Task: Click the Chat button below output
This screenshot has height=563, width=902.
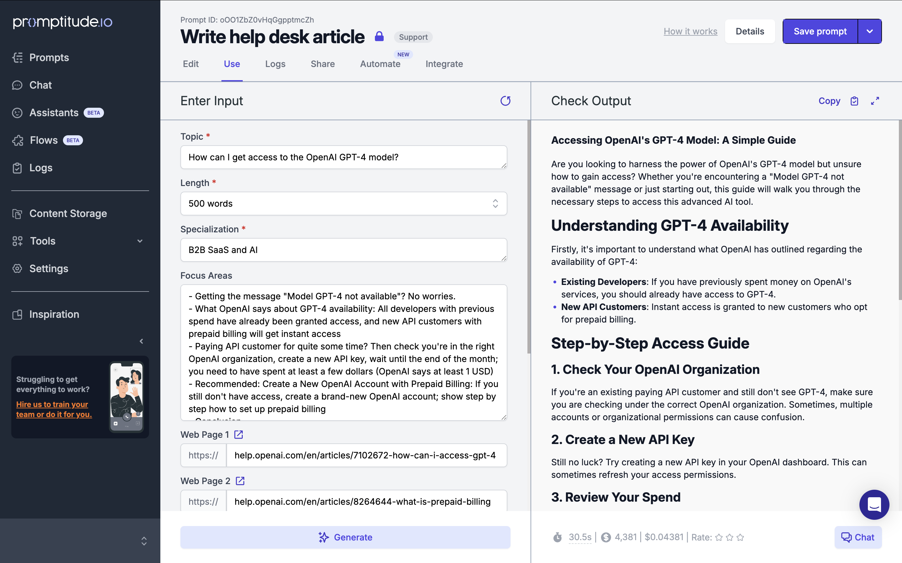Action: (858, 537)
